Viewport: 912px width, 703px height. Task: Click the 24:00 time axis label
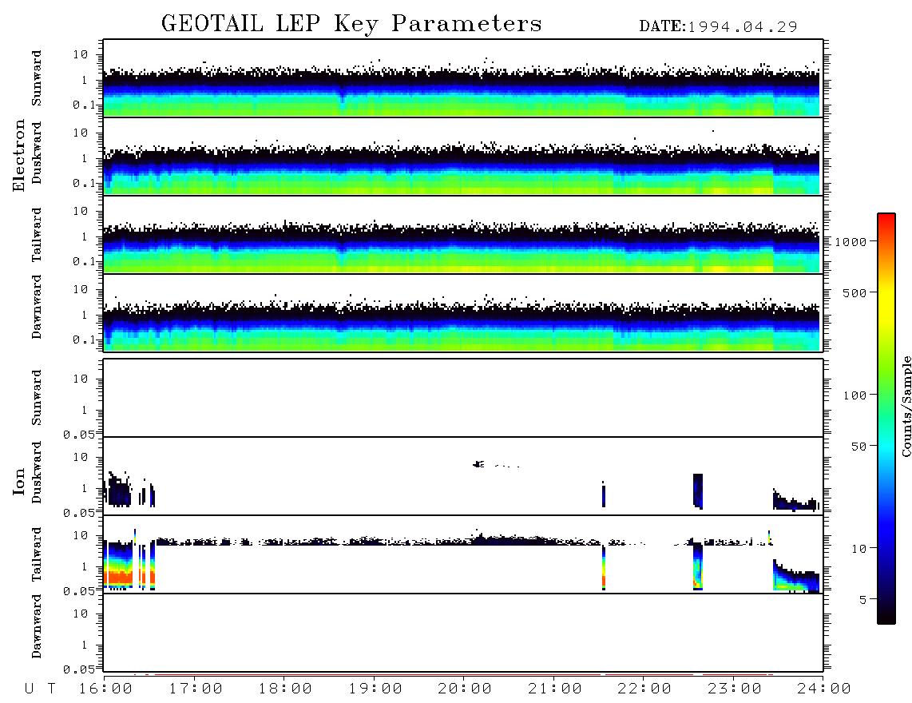(x=824, y=689)
